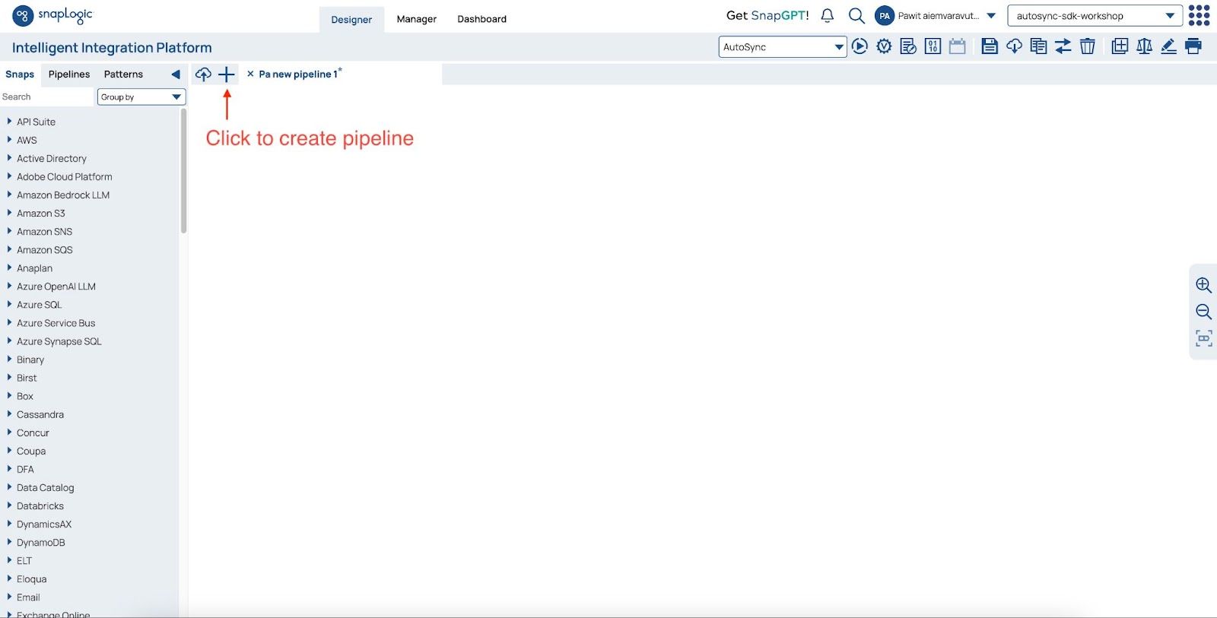
Task: Click the plus icon to create pipeline
Action: 227,74
